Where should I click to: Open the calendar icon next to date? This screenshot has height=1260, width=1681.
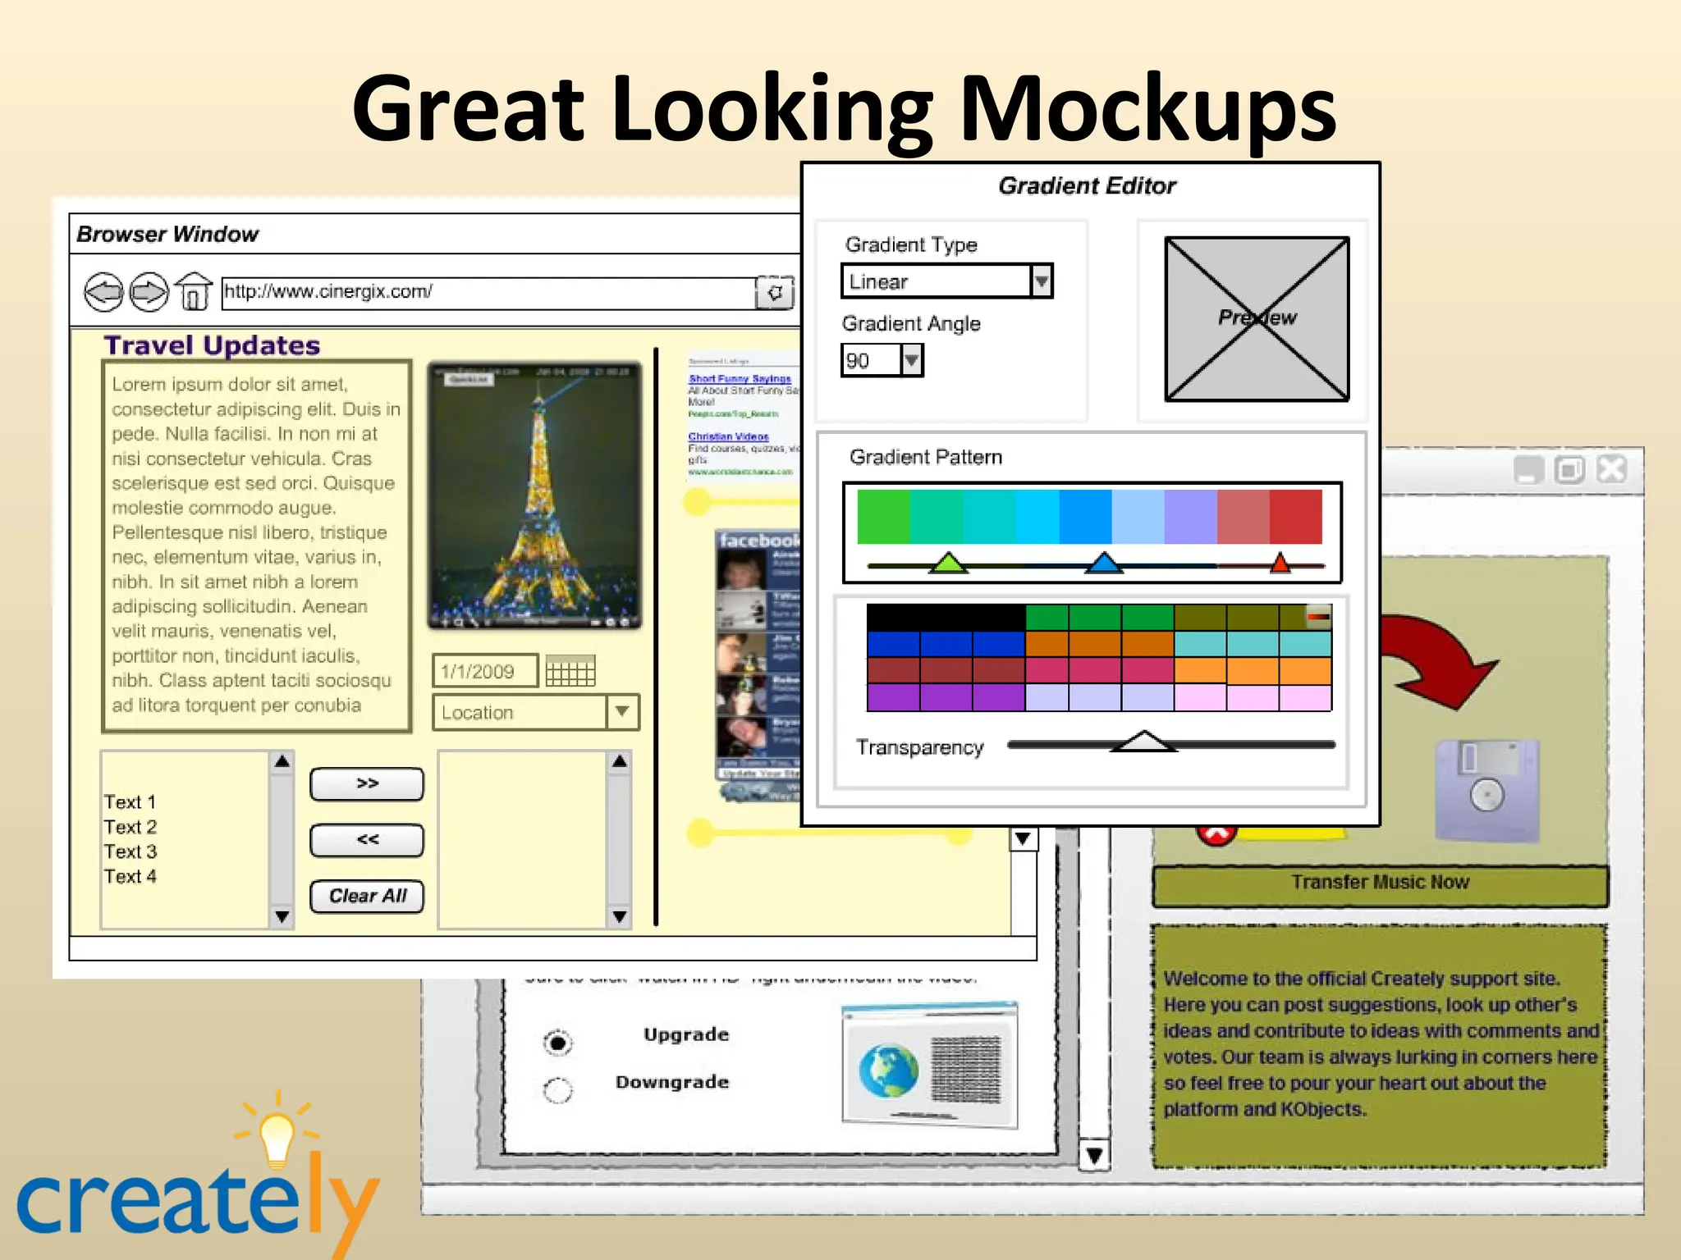[570, 671]
